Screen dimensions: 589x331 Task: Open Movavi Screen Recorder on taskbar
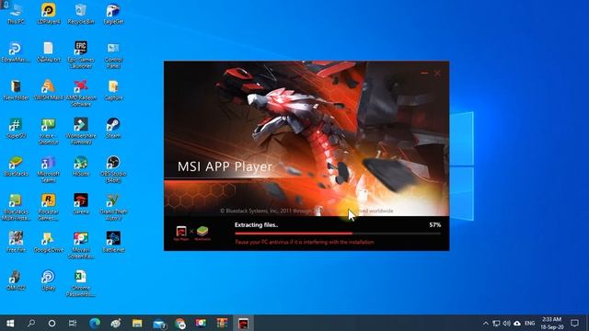pyautogui.click(x=201, y=323)
